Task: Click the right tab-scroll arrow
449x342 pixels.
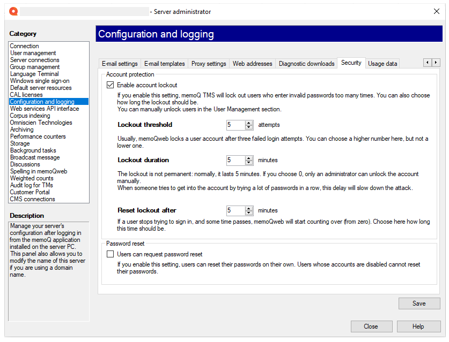Action: tap(436, 63)
